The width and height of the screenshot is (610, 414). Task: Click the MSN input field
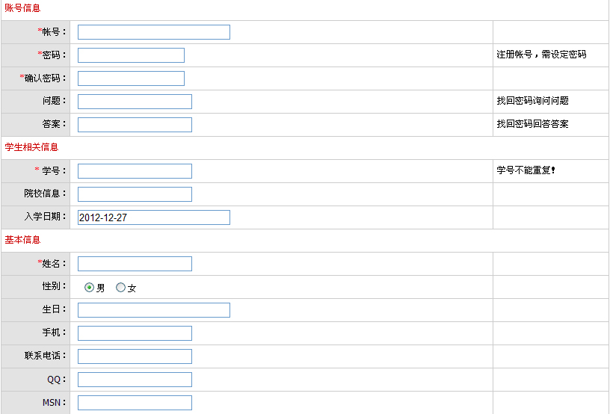pos(135,403)
